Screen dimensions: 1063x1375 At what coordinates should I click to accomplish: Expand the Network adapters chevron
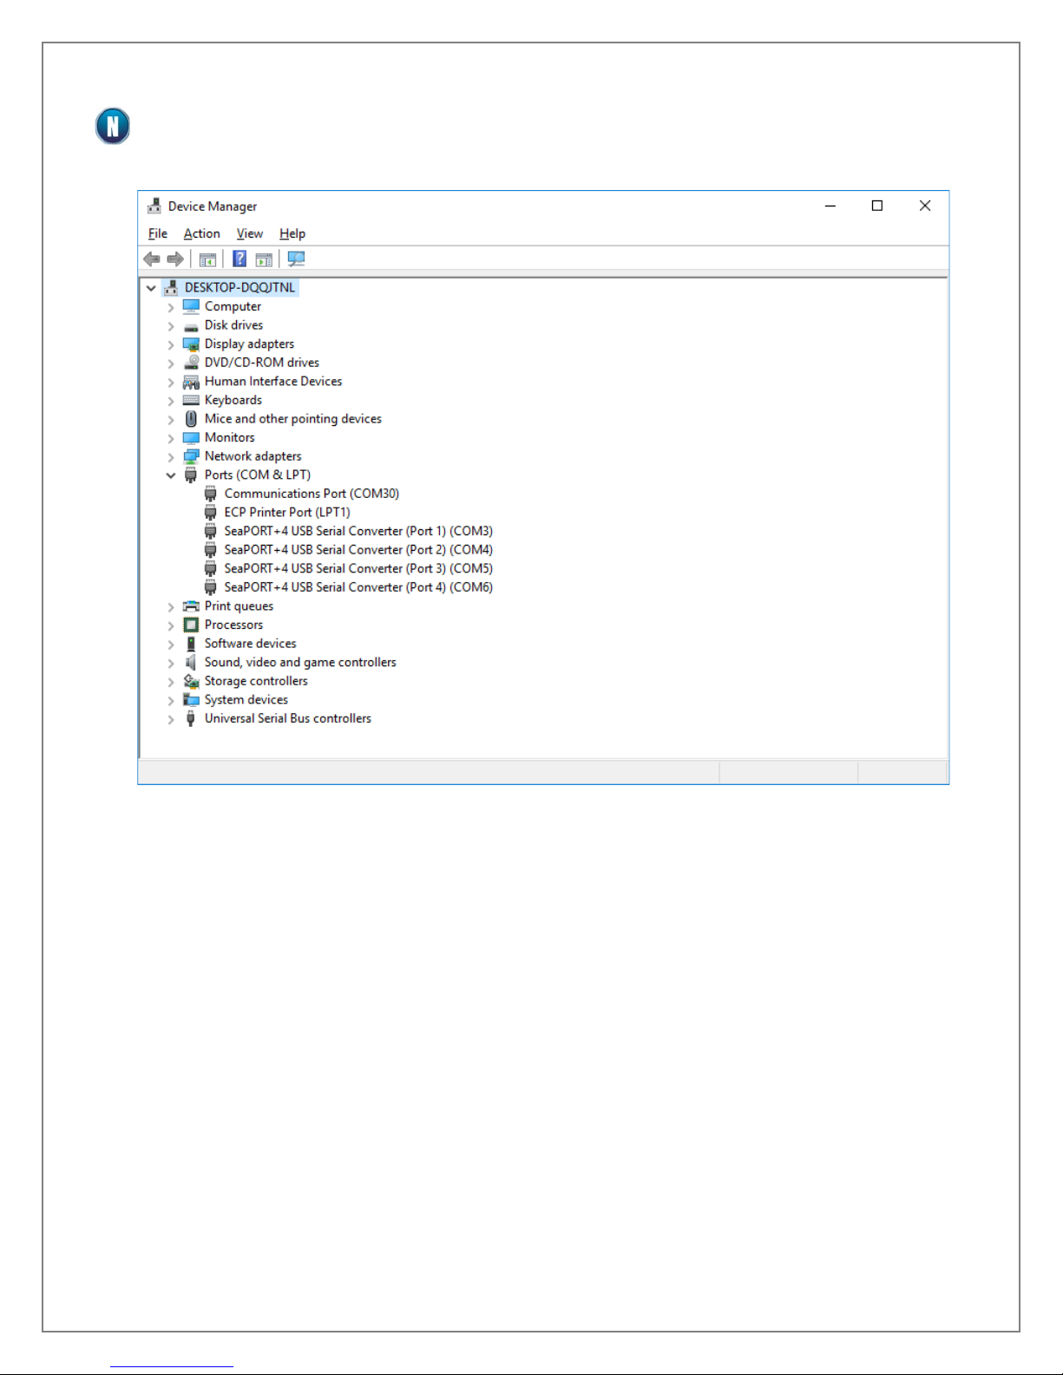pos(171,457)
